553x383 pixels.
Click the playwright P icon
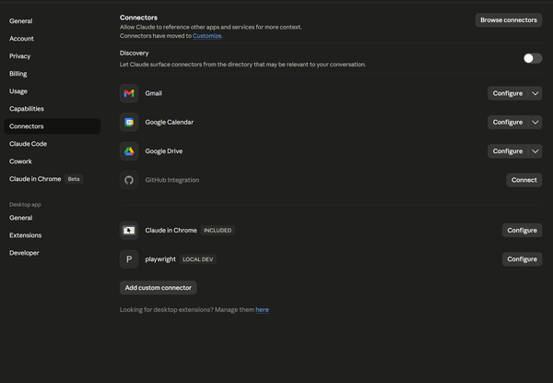129,259
